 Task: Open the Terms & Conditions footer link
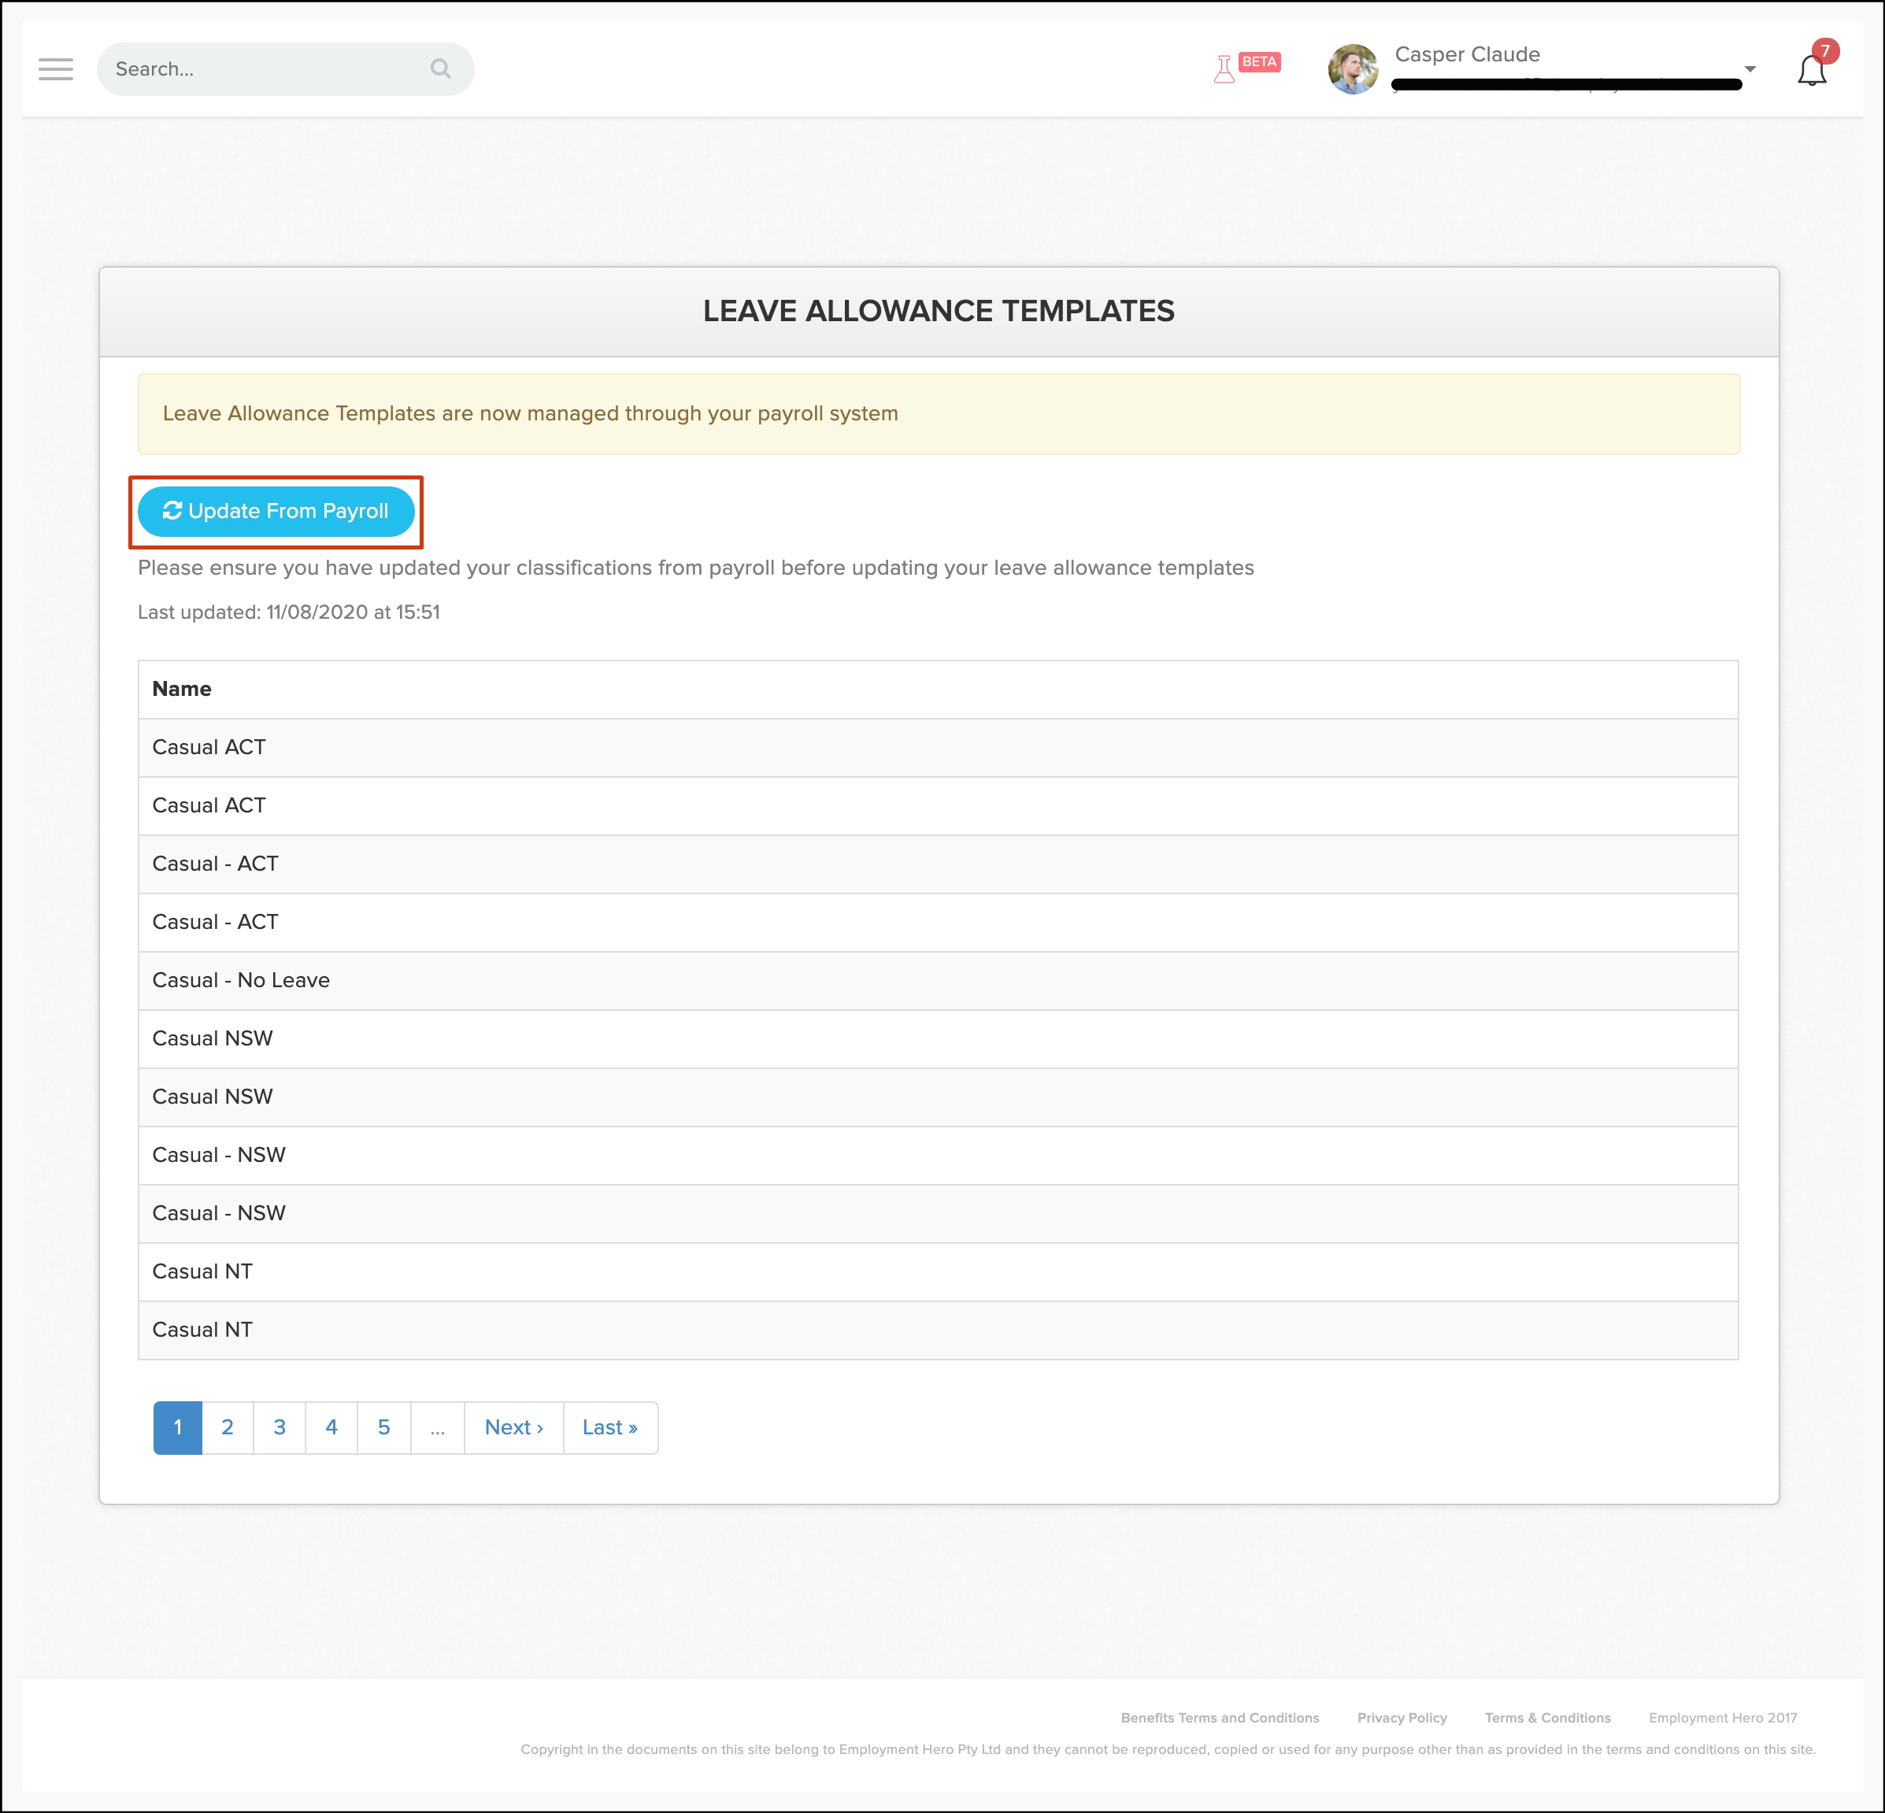tap(1546, 1718)
